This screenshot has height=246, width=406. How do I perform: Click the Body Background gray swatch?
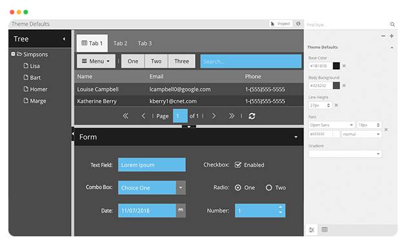tap(336, 85)
